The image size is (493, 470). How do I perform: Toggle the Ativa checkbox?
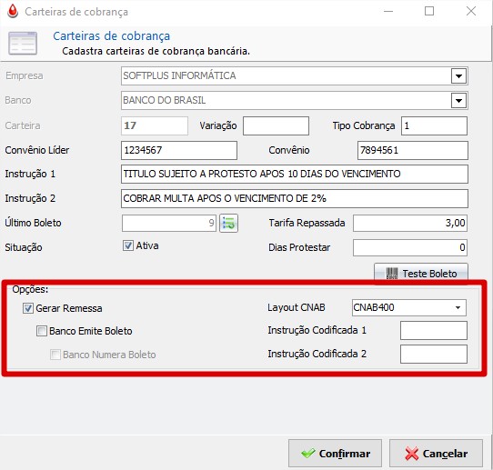pyautogui.click(x=128, y=245)
